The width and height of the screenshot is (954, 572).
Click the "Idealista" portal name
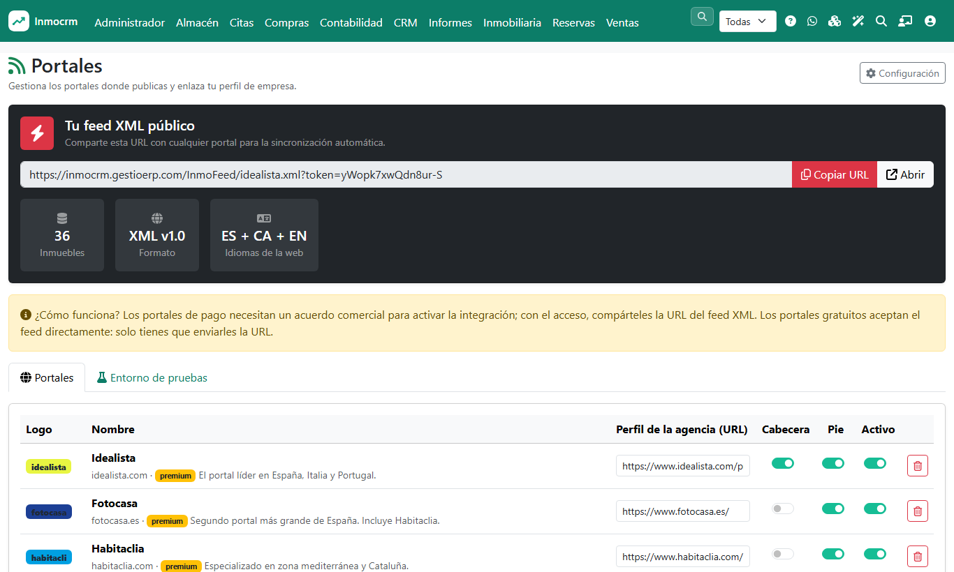point(114,458)
